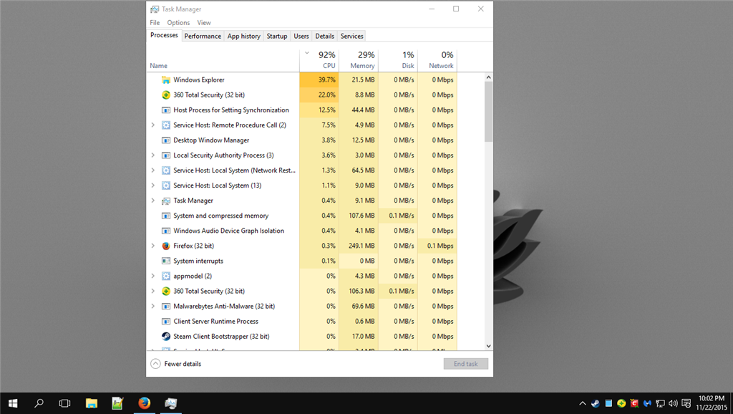Sort by the Network column header
The image size is (733, 414).
click(437, 60)
